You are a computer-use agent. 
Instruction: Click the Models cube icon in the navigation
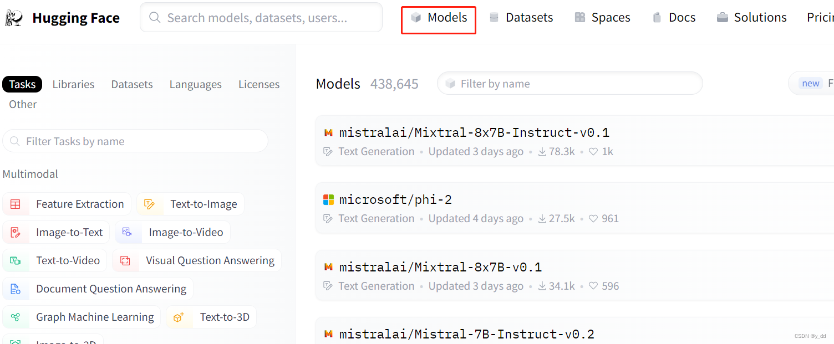click(x=416, y=18)
